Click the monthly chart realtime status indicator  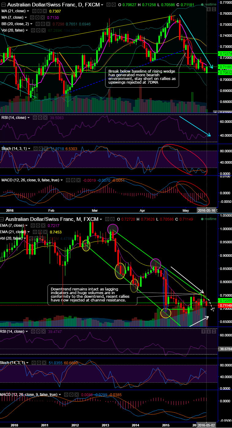pyautogui.click(x=209, y=219)
